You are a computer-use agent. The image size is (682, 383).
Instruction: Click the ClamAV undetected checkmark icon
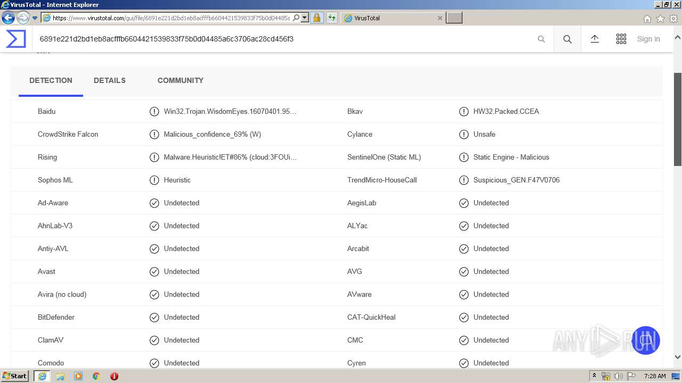pyautogui.click(x=155, y=340)
